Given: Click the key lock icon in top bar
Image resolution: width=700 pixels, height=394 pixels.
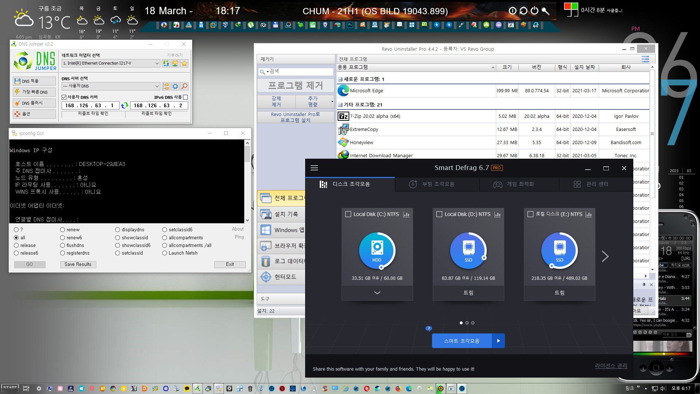Looking at the screenshot, I should [x=545, y=11].
